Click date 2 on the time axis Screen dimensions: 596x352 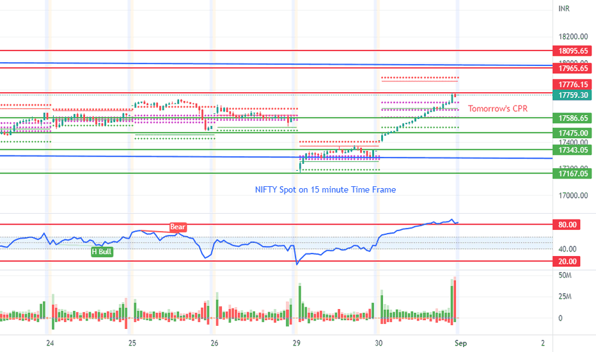tap(543, 343)
